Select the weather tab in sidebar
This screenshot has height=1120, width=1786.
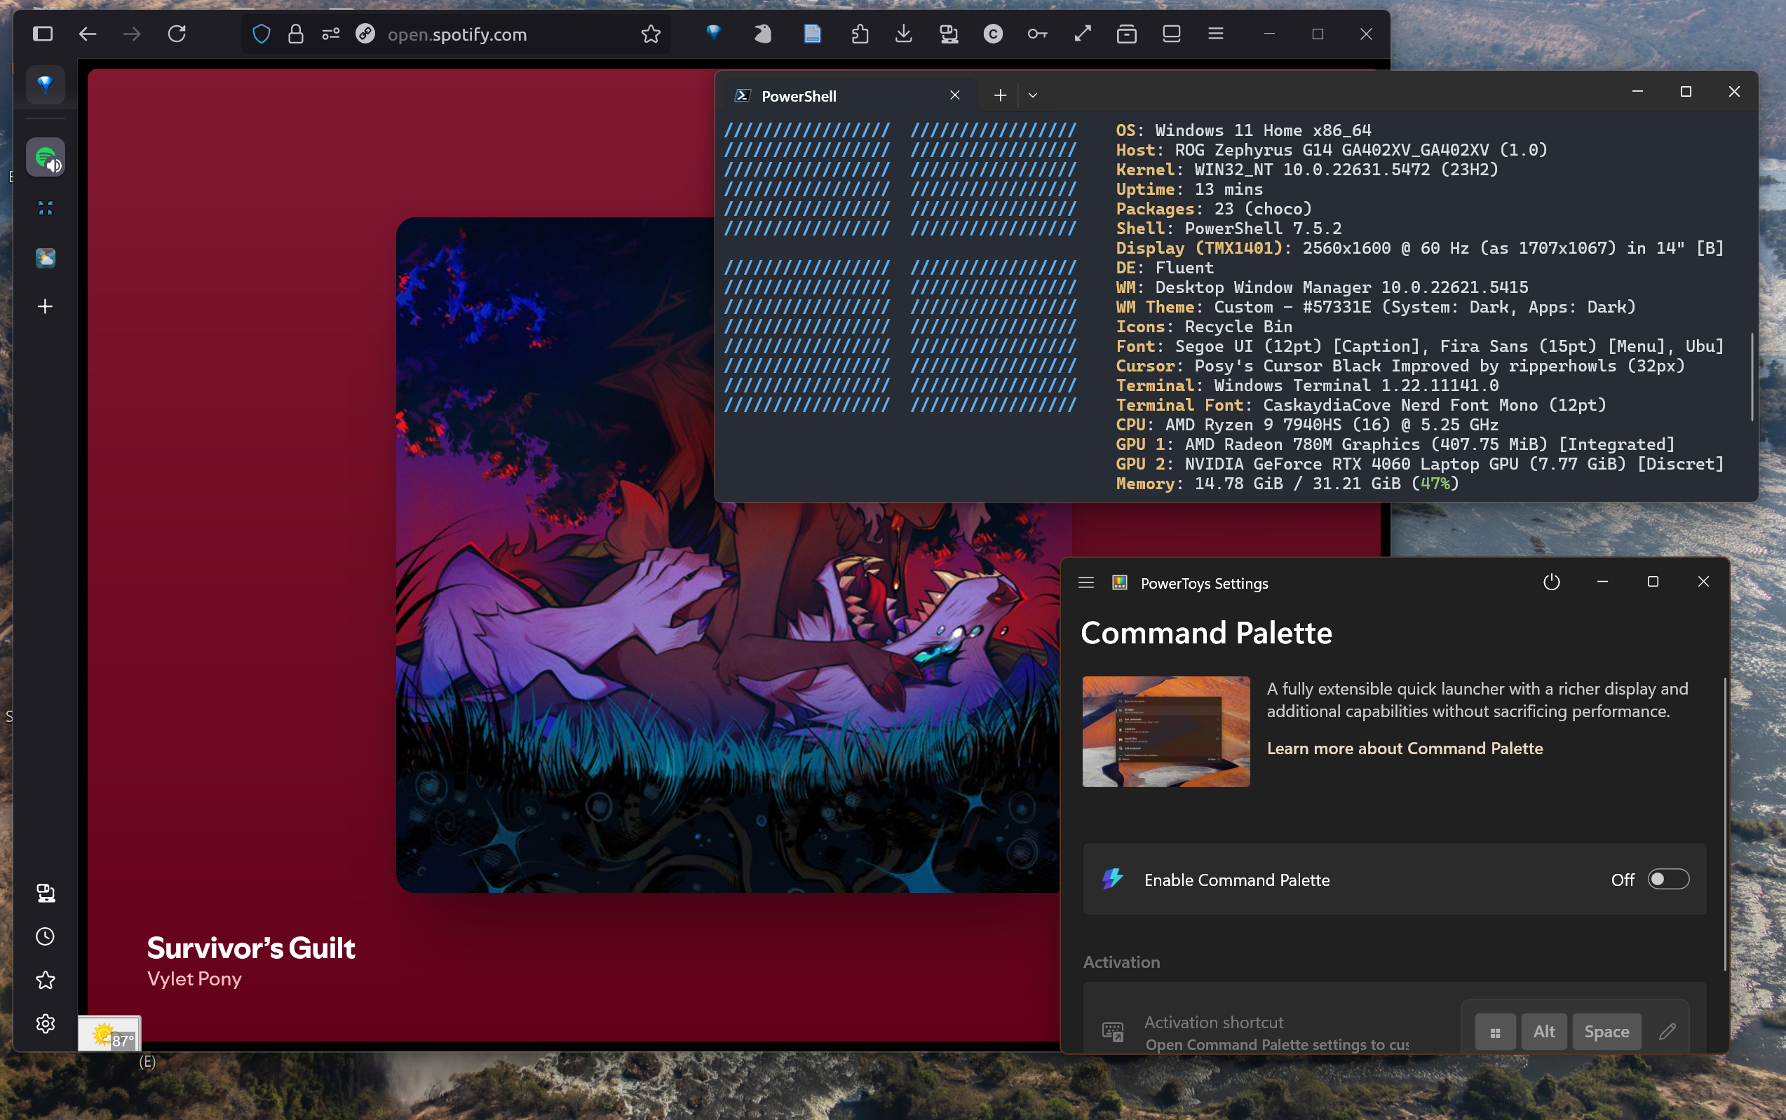[x=45, y=258]
